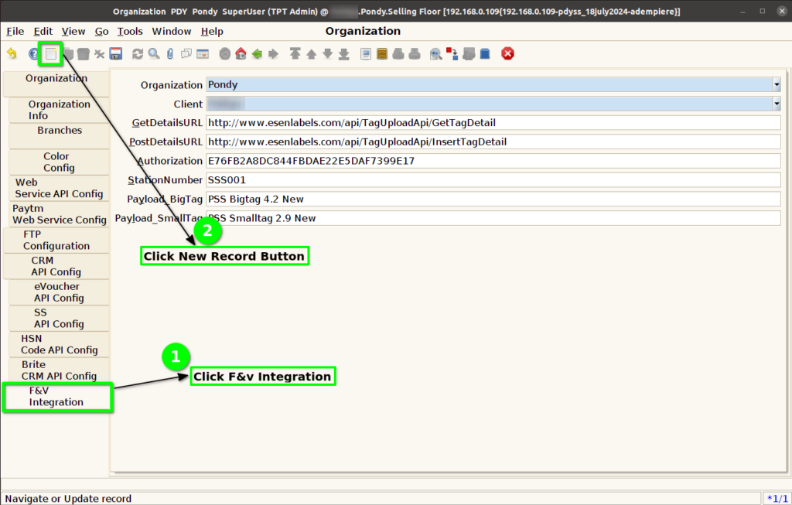Screen dimensions: 792x505
Task: Open the Check Requests icon
Action: point(469,53)
